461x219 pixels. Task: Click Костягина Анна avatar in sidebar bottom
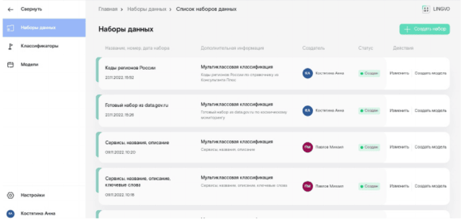[x=10, y=213]
